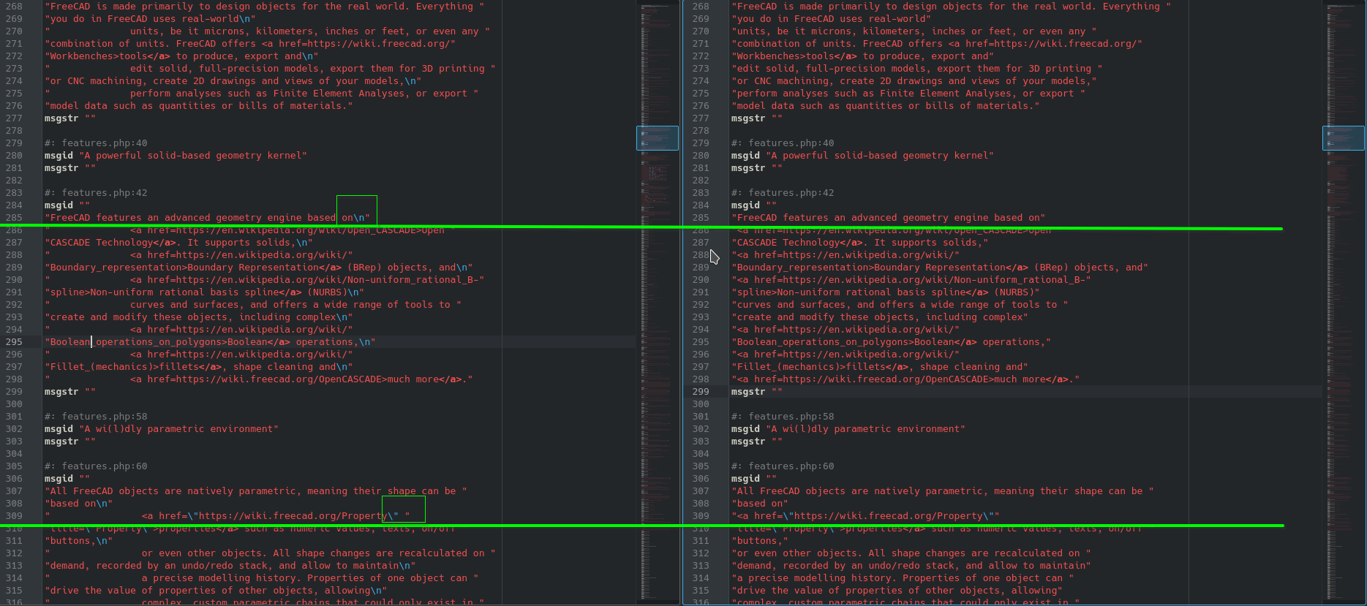The width and height of the screenshot is (1367, 606).
Task: Click 'All FreeCAD objects are natively parametric' in right pane
Action: coord(860,491)
